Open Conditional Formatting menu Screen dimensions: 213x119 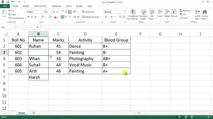(x=133, y=15)
